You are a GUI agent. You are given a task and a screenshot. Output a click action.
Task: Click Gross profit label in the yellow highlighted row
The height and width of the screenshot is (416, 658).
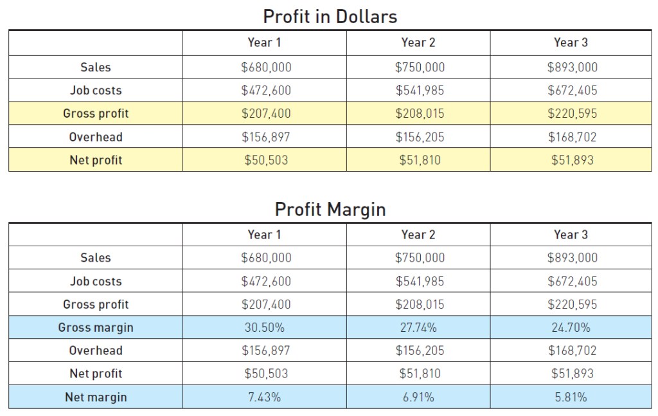96,113
